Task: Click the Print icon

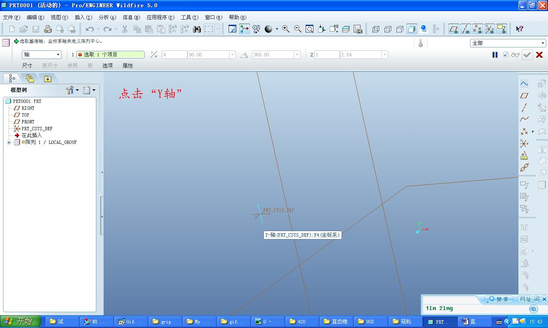Action: [48, 29]
